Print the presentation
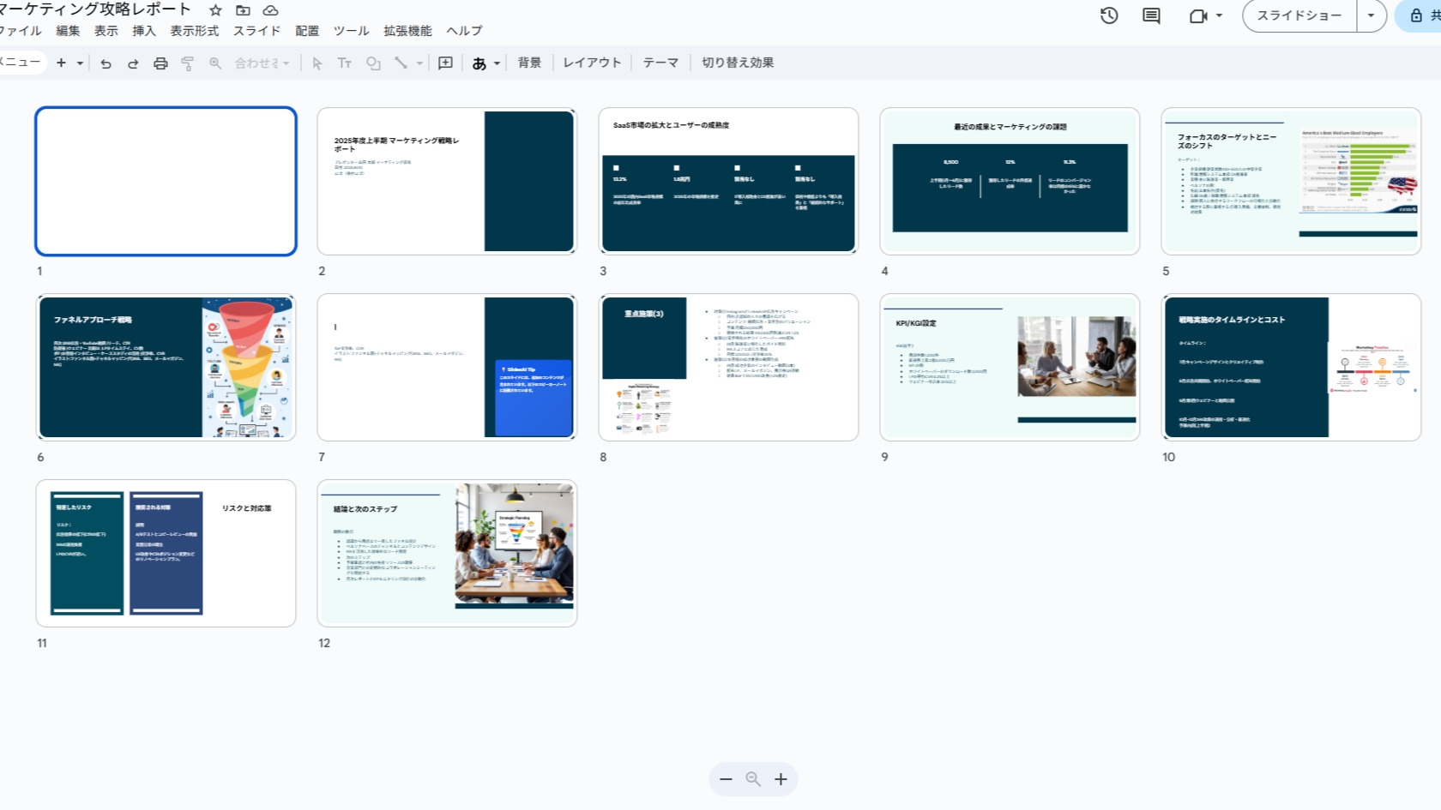 160,62
